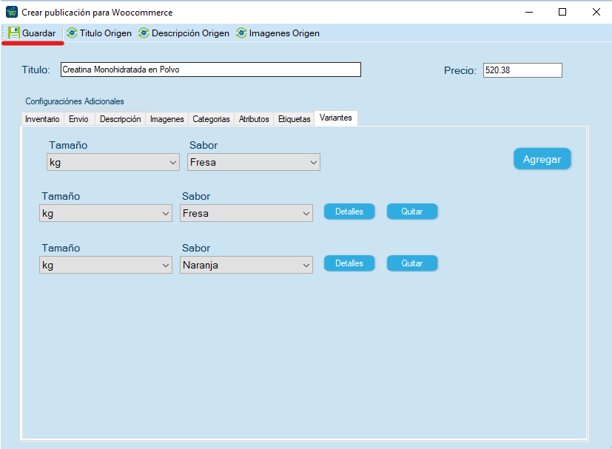Click the Guardar label in the toolbar

coord(38,33)
